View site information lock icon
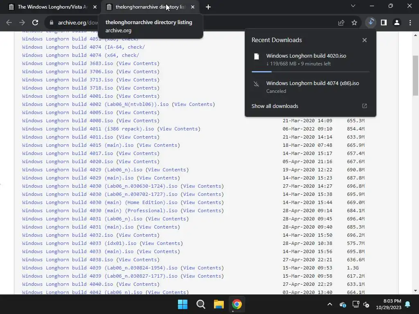Image resolution: width=419 pixels, height=314 pixels. pos(52,23)
